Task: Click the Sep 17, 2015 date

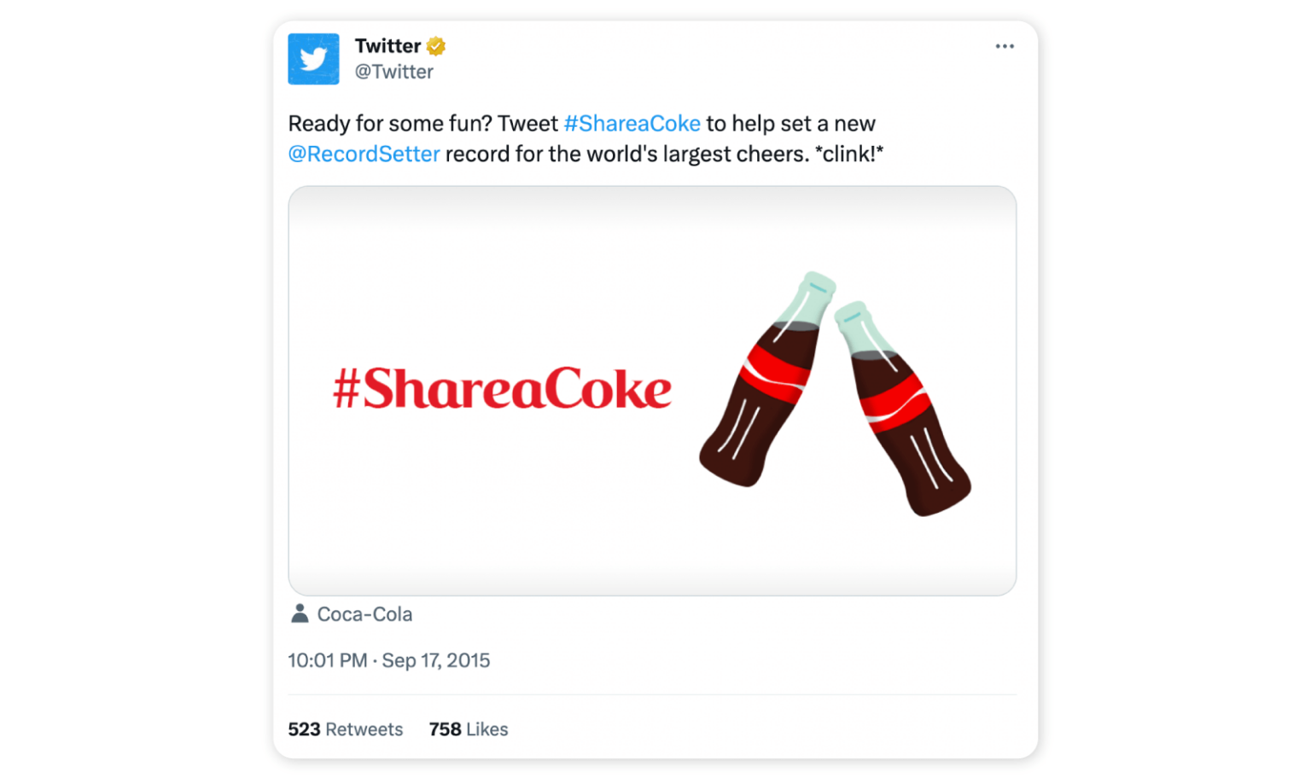Action: [436, 660]
